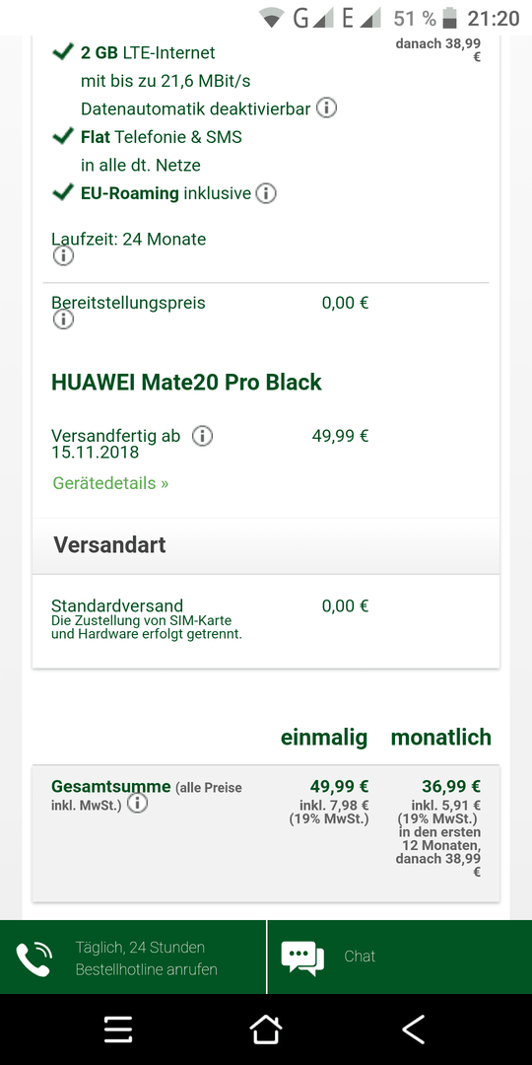Tap the info icon next to Datenautomatik deaktivierbar
This screenshot has width=532, height=1065.
click(x=326, y=108)
